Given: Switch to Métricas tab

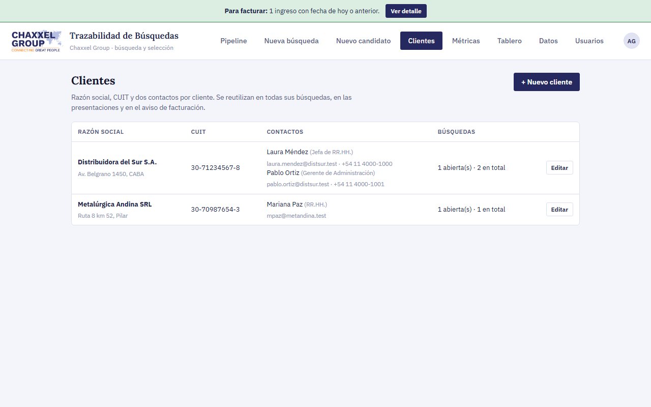Looking at the screenshot, I should (x=466, y=41).
